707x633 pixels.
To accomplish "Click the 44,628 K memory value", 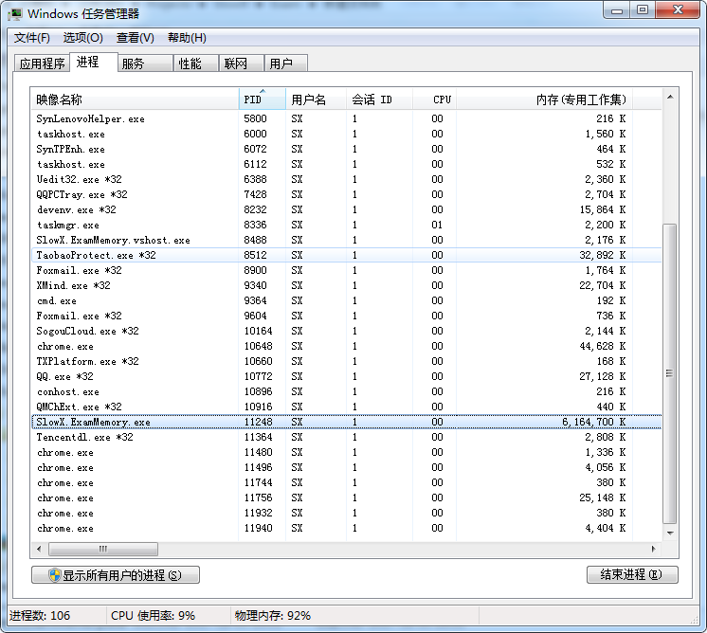I will coord(603,346).
